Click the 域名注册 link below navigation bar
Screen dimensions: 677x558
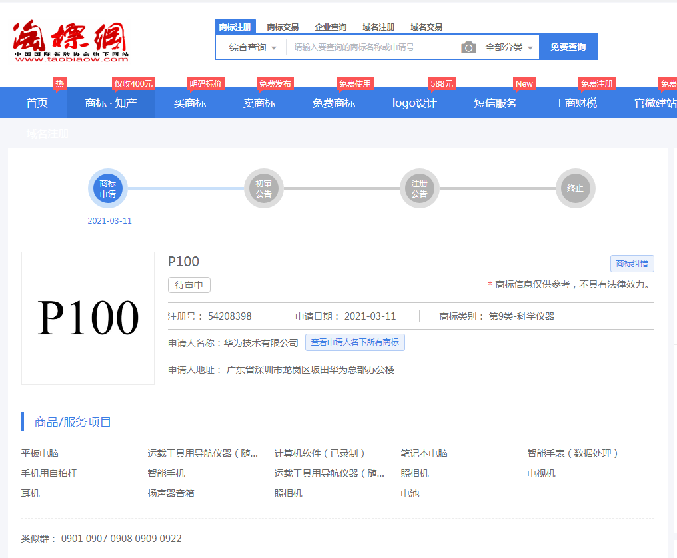click(48, 133)
